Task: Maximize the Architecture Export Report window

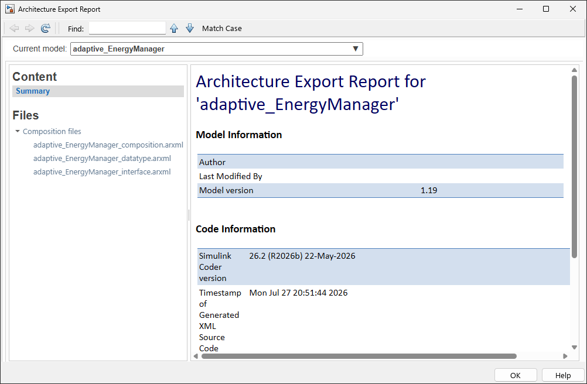Action: click(x=546, y=9)
